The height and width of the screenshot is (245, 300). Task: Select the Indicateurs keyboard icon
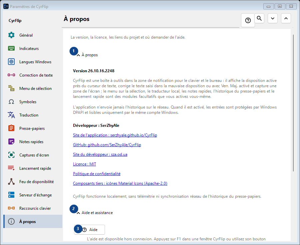11,48
